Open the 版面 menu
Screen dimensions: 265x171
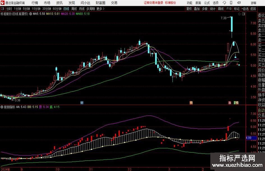tap(198, 3)
